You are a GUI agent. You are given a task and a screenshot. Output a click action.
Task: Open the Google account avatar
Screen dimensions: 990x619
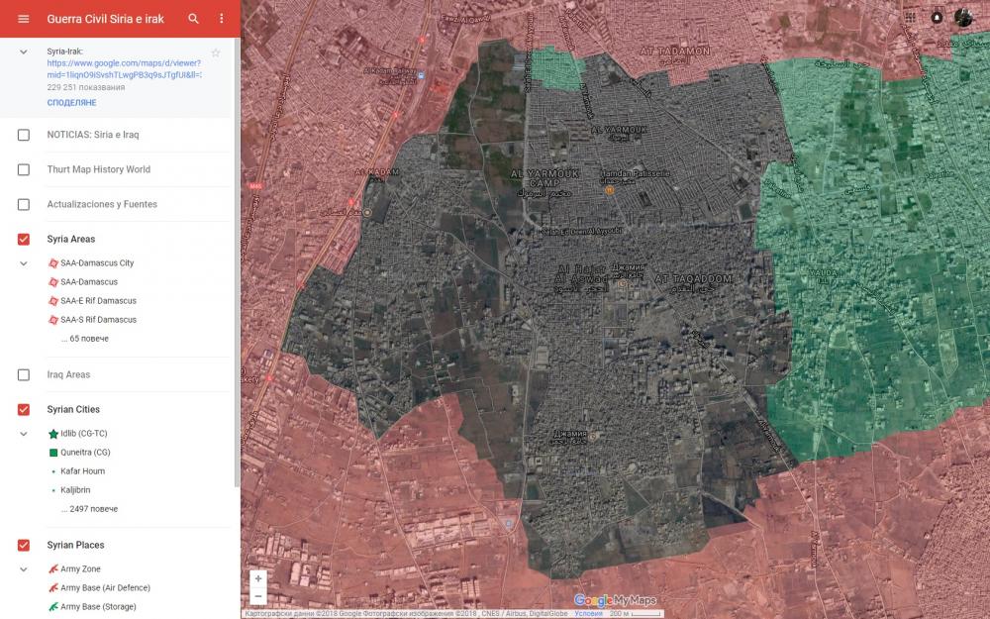[963, 17]
